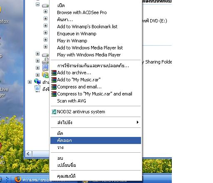Select the expanded drive icon in tree

(45, 6)
